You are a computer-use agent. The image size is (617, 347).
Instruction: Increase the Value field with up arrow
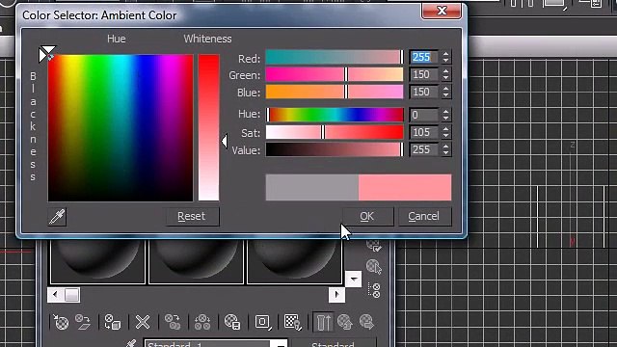pyautogui.click(x=445, y=147)
